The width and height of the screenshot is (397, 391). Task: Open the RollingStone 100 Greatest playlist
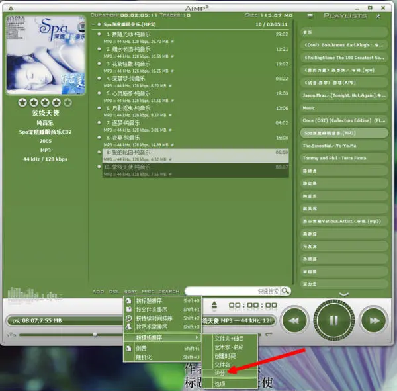344,58
